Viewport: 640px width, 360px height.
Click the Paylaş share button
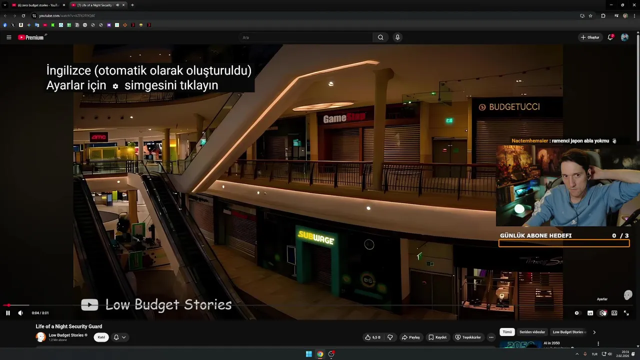[410, 337]
